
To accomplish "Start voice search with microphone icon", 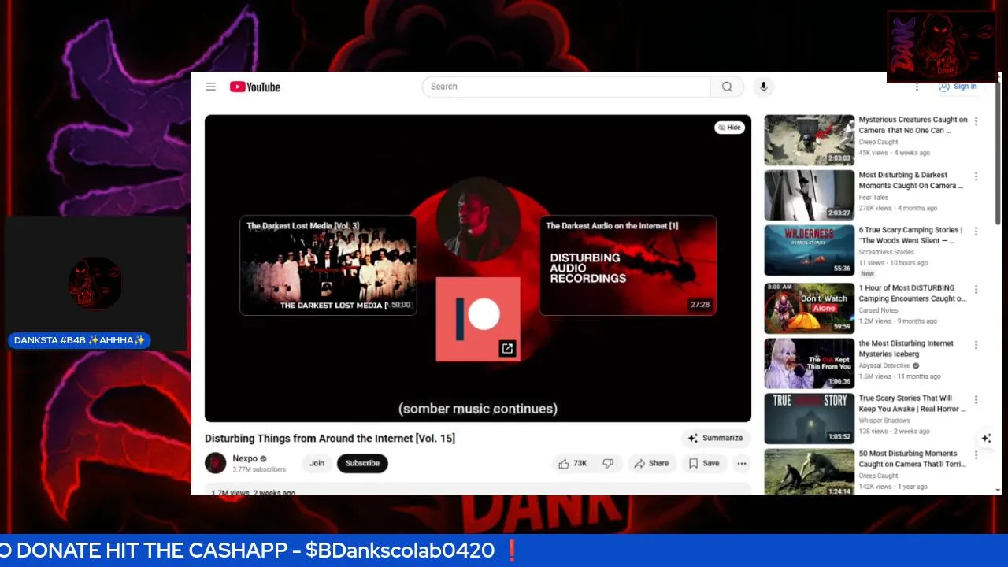I will tap(763, 87).
